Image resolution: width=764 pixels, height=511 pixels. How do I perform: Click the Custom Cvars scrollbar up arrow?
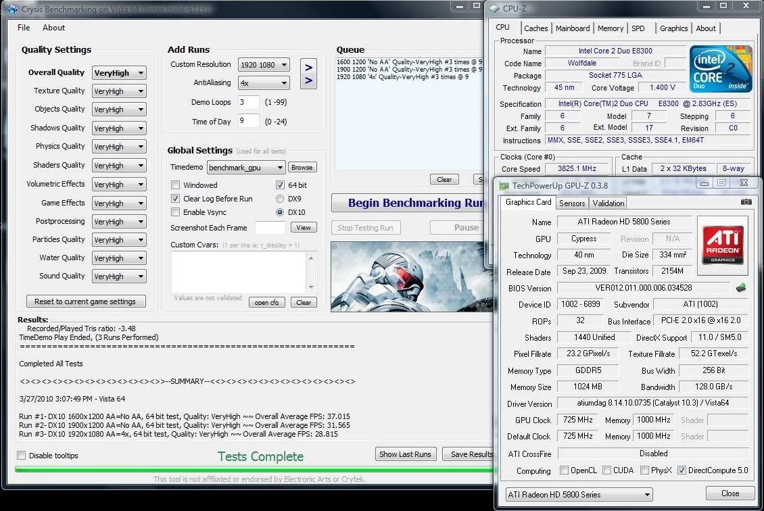pos(311,258)
